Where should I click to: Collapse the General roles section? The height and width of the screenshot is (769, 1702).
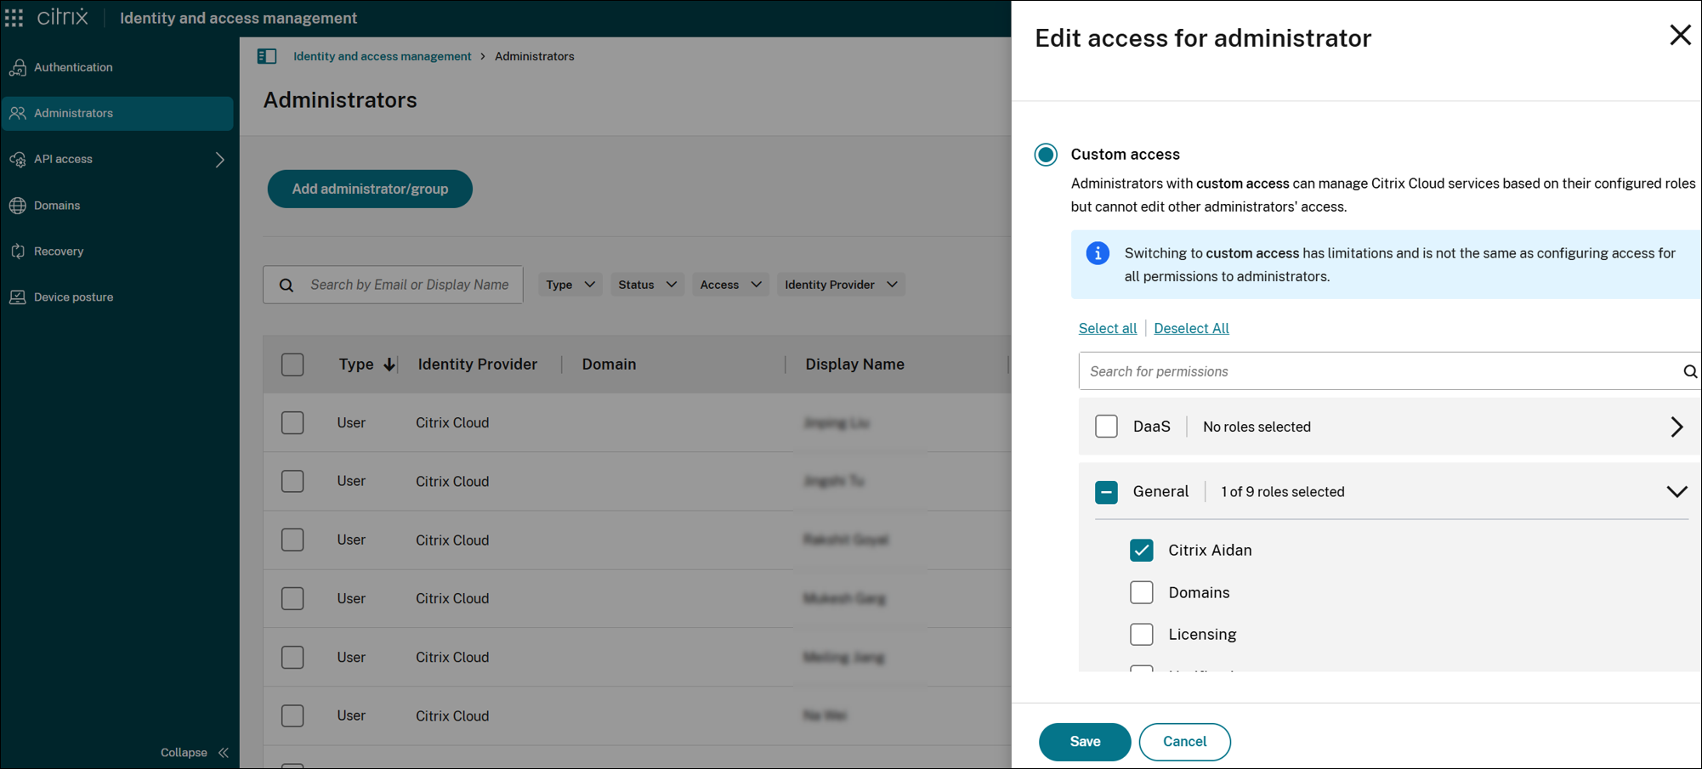[x=1676, y=491]
